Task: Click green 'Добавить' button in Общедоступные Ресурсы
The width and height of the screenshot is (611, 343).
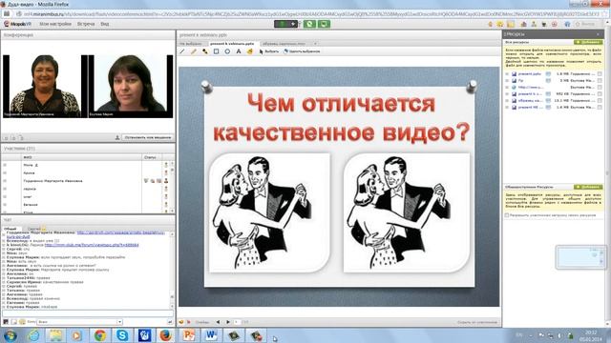Action: click(x=588, y=187)
